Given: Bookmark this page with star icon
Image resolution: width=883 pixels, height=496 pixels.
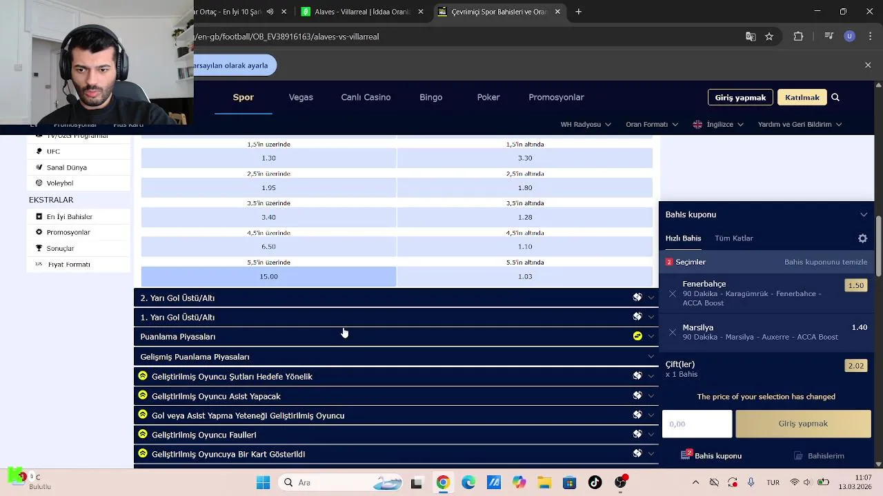Looking at the screenshot, I should pyautogui.click(x=769, y=37).
